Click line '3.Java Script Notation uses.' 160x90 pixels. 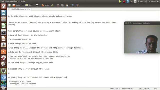coord(22,43)
